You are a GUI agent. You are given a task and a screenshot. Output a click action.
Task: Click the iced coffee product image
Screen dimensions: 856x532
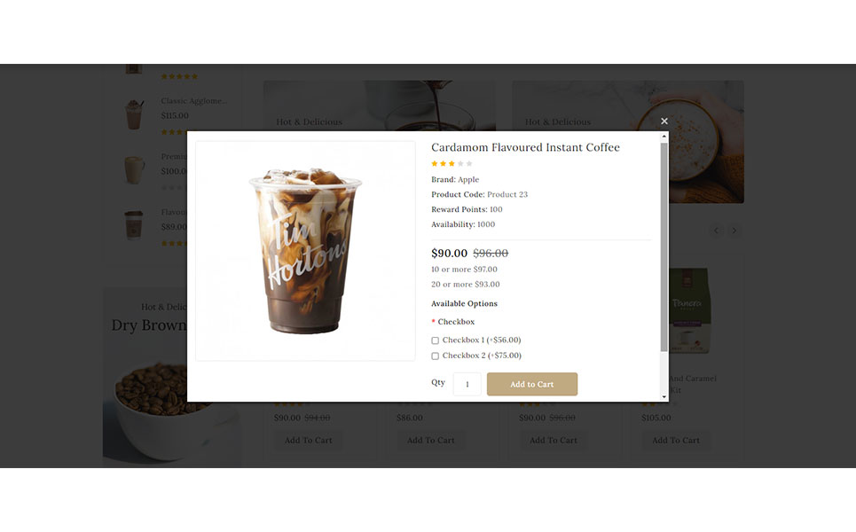(x=305, y=251)
